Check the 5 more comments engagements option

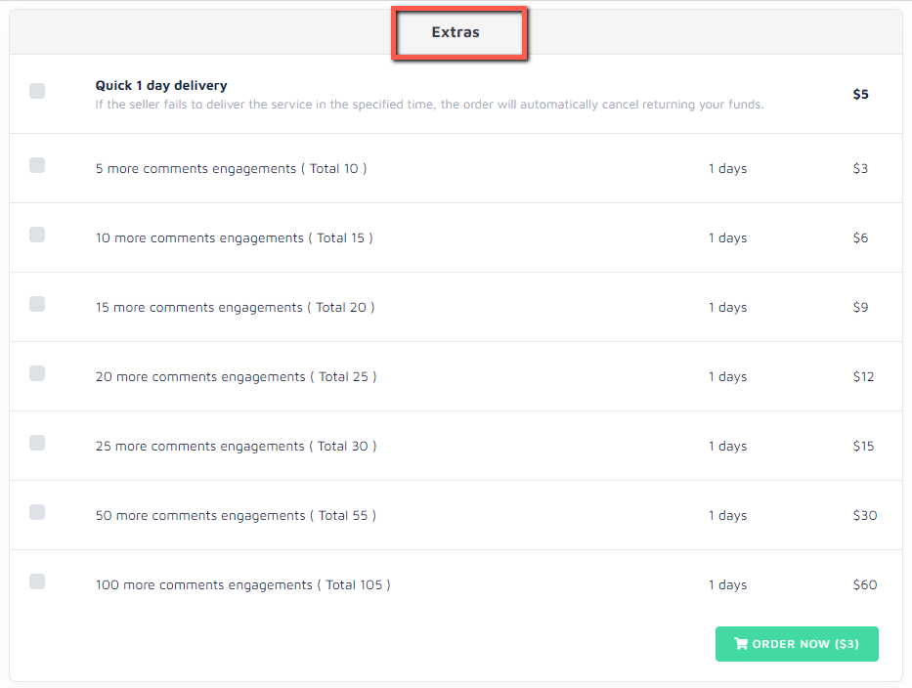coord(37,165)
